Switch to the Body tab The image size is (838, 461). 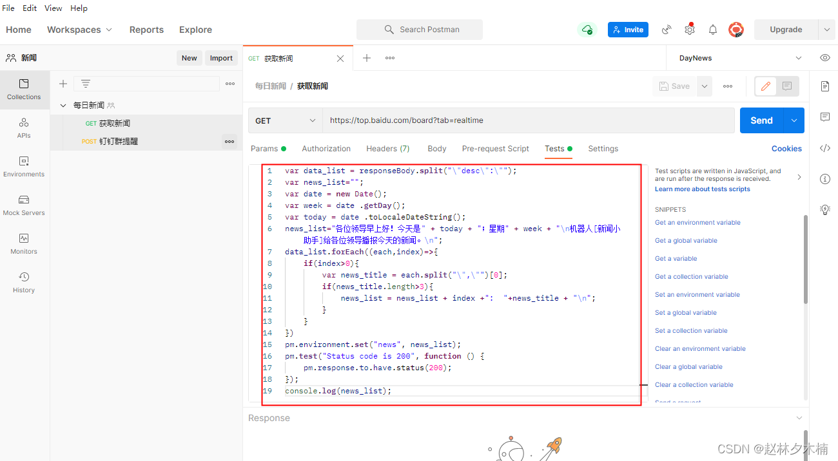(437, 149)
